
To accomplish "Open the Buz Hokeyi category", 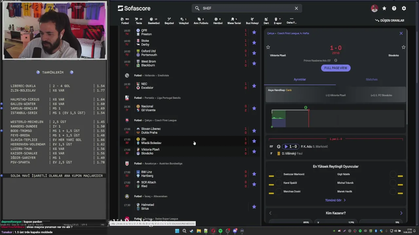I will (x=252, y=21).
